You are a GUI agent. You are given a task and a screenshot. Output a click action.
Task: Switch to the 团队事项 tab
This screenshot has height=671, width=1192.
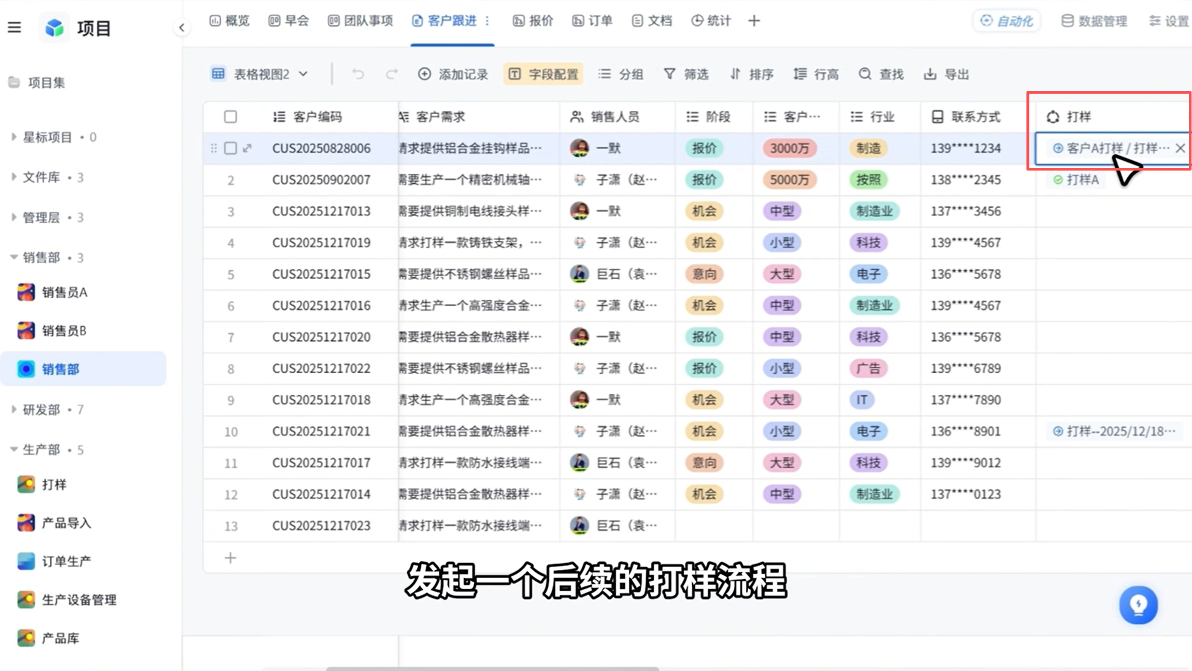pos(360,21)
